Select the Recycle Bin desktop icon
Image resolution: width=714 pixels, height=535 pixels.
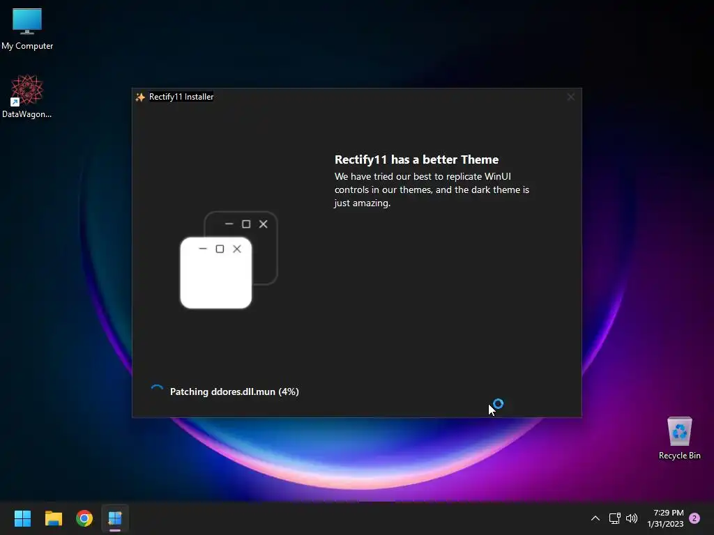679,438
